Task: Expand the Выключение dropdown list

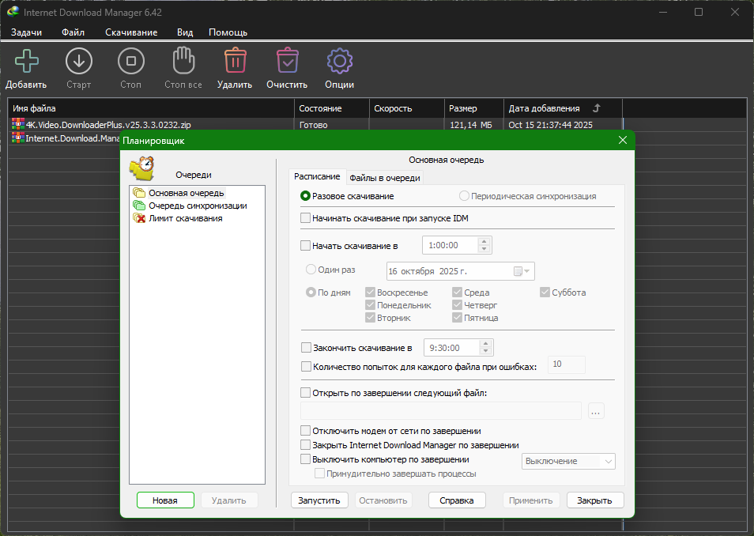Action: [607, 461]
